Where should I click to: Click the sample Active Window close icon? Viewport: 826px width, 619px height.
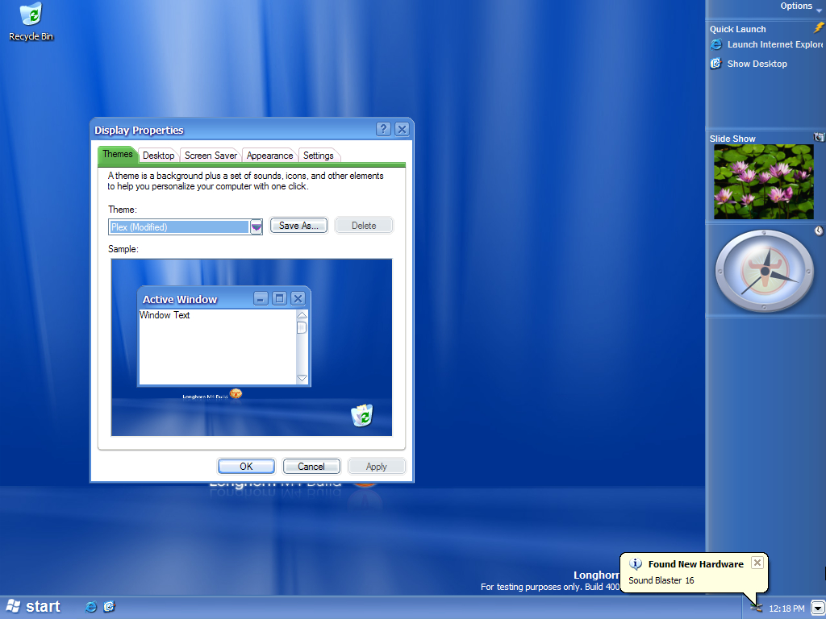pyautogui.click(x=298, y=298)
